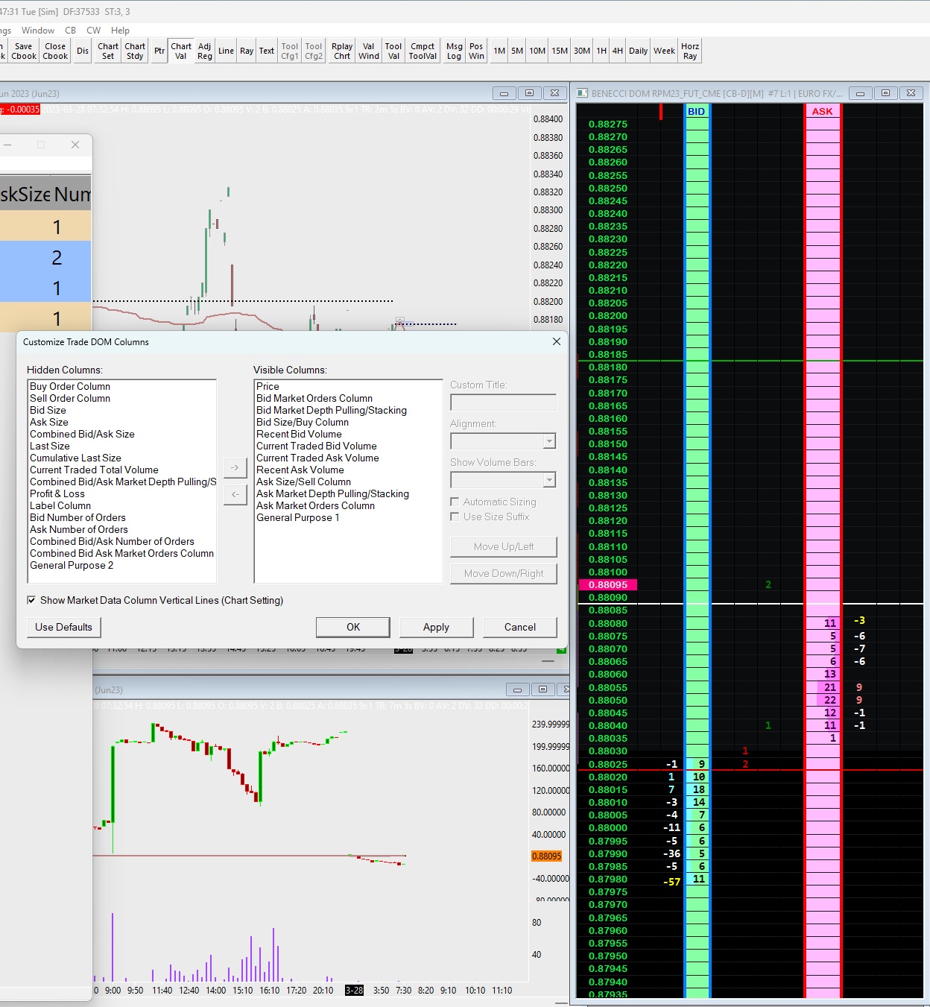Open the Msg Log window
930x1007 pixels.
(454, 51)
